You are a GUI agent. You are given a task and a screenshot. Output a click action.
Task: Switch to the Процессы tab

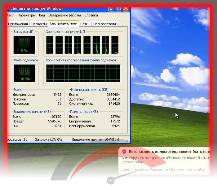coord(39,24)
